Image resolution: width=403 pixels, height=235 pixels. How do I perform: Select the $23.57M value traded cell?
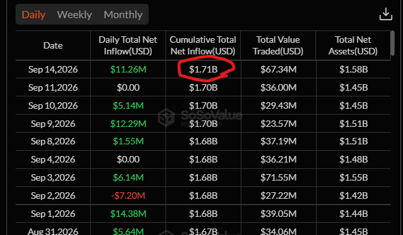(278, 124)
